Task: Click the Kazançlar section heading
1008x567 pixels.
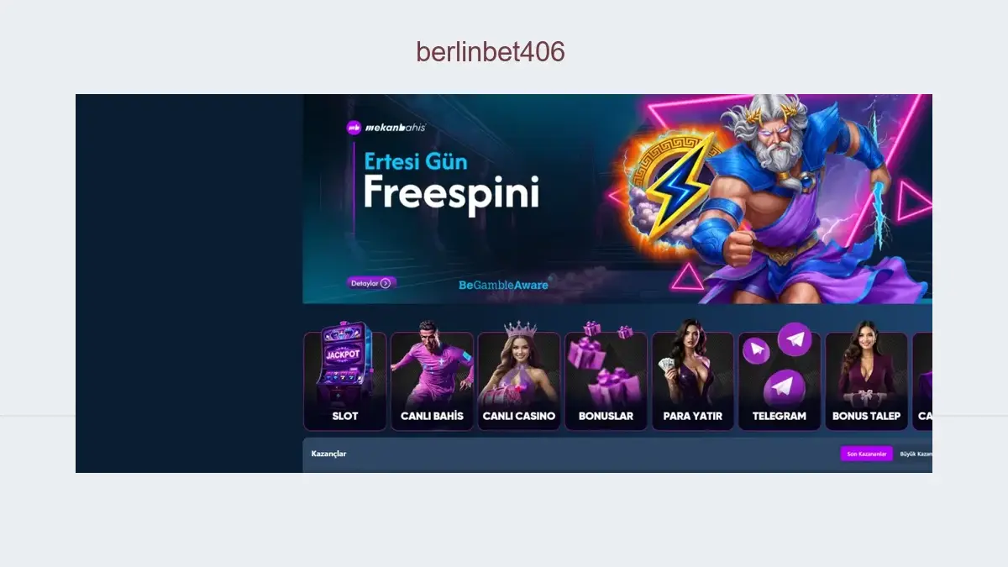Action: pos(328,454)
